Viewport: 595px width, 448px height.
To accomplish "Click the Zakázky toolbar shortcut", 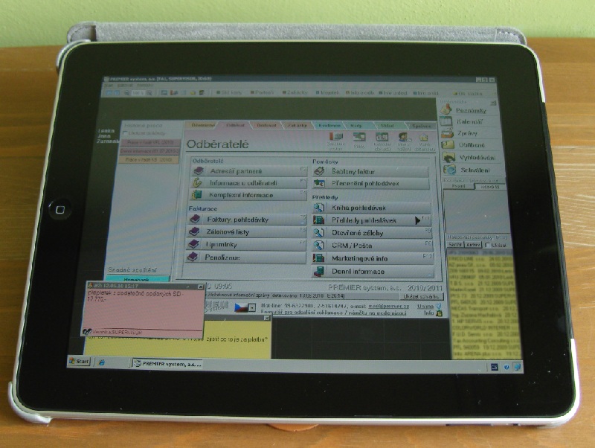I will (x=295, y=92).
